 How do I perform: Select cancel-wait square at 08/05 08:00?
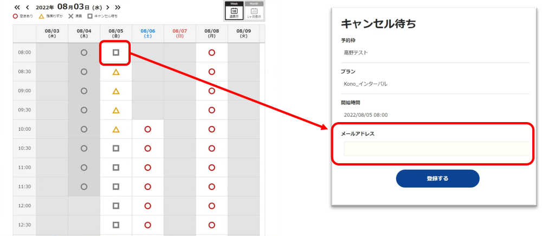tap(116, 53)
